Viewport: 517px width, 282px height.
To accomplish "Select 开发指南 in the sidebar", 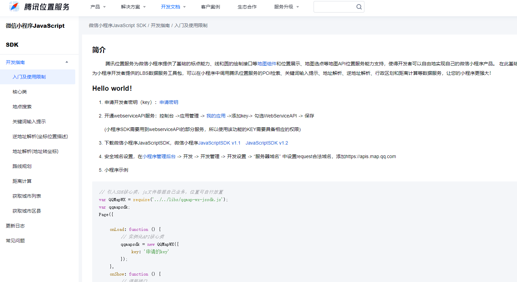I will point(15,62).
